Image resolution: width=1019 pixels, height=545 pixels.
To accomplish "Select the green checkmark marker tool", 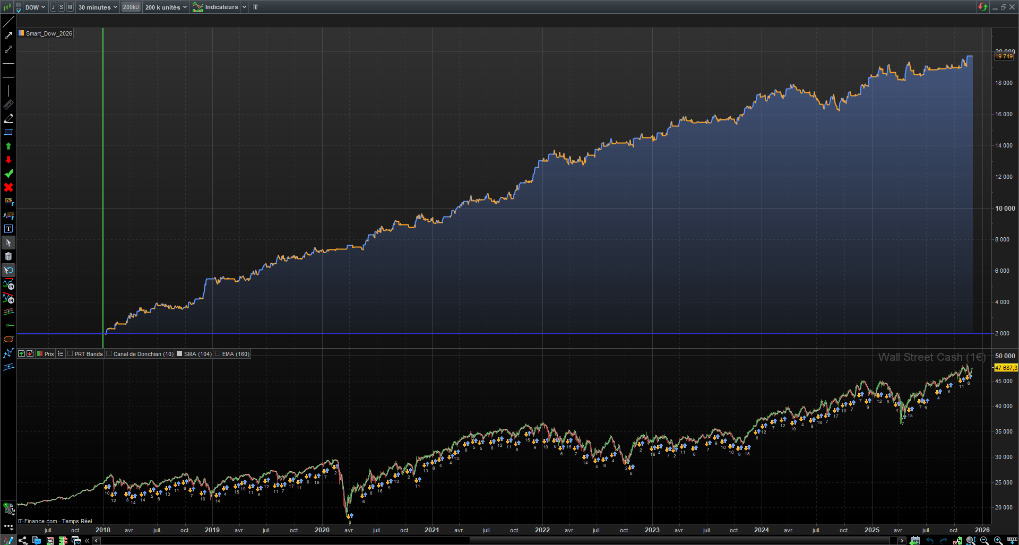I will coord(8,174).
